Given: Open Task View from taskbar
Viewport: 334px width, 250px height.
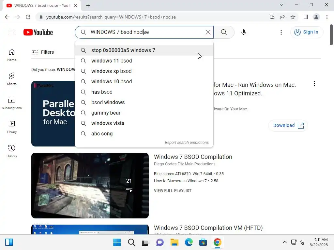Looking at the screenshot, I should pyautogui.click(x=145, y=242).
